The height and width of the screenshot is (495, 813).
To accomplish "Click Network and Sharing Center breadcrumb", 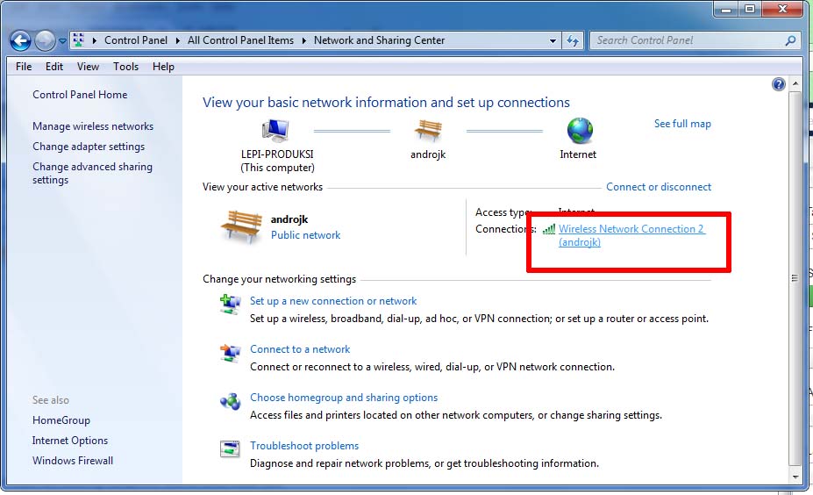I will click(x=379, y=40).
